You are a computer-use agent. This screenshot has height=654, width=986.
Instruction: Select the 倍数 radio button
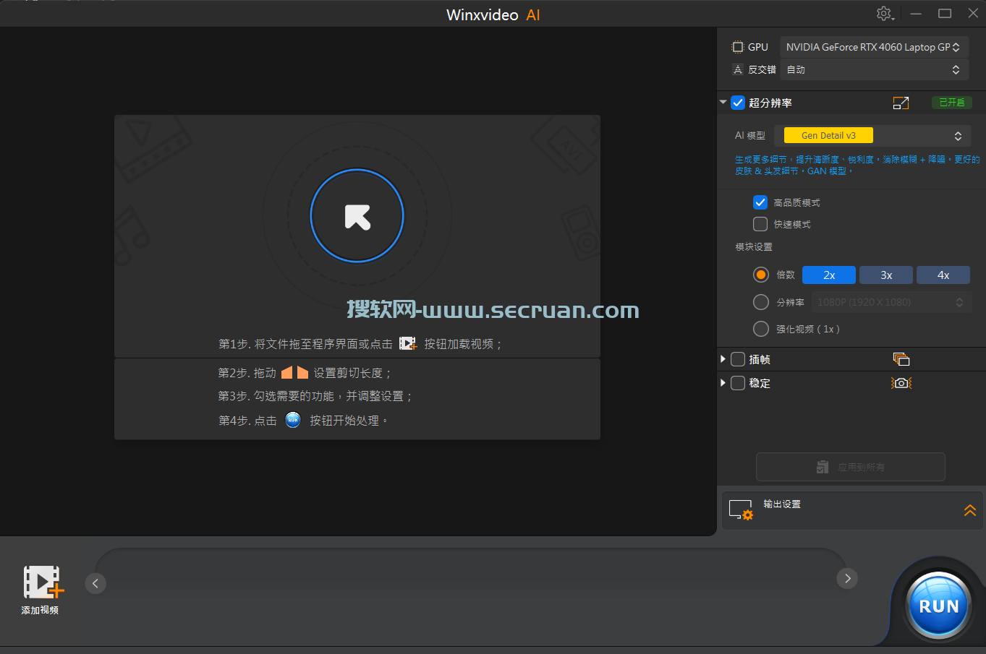(x=761, y=275)
